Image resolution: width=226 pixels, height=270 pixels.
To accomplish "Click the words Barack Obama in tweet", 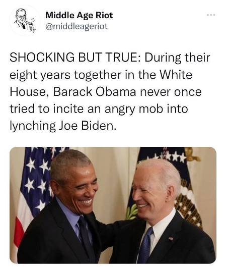I will (x=95, y=92).
